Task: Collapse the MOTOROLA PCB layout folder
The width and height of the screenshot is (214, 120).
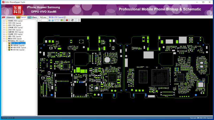Action: 4,41
